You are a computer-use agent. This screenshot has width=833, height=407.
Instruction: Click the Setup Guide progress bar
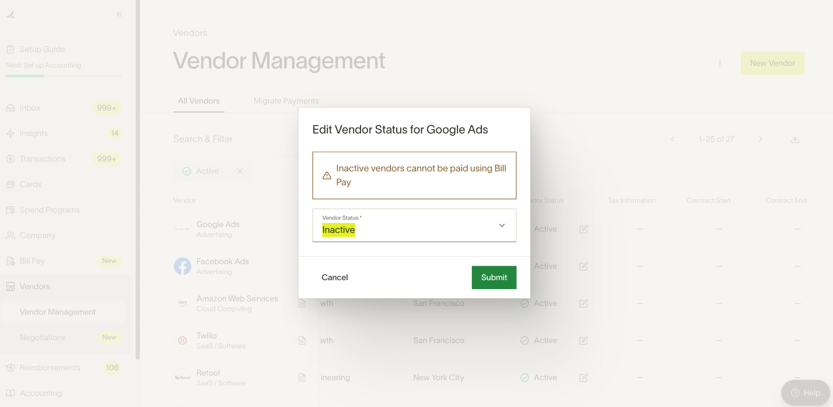(63, 76)
